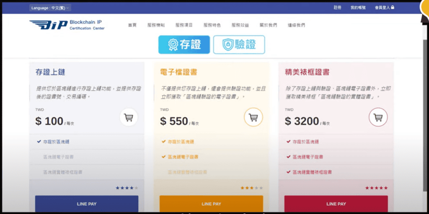Open the Language 中文(繁) dropdown

tap(50, 8)
